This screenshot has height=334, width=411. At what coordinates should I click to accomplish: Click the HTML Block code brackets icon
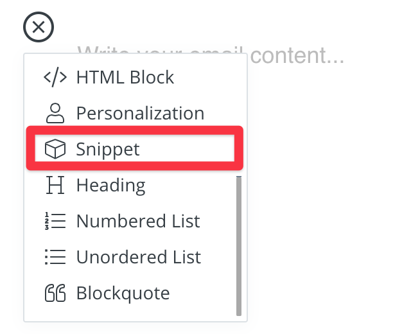(x=55, y=78)
